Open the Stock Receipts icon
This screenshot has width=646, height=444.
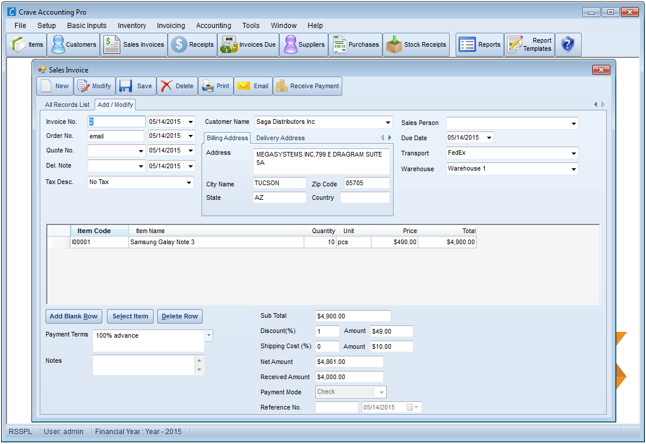coord(416,44)
